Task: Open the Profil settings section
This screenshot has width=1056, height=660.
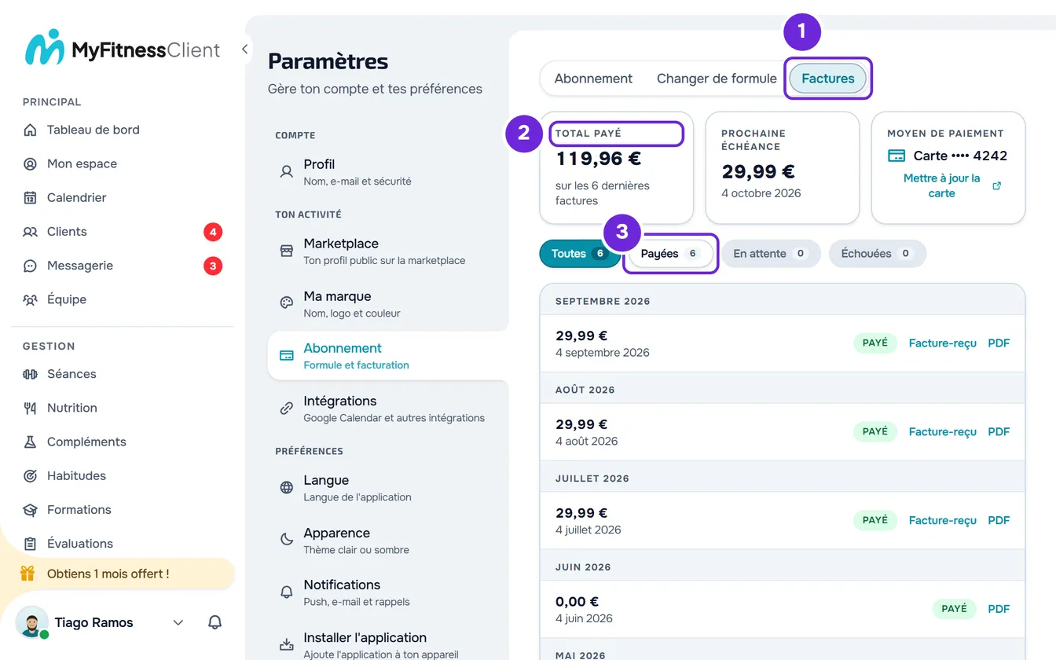Action: tap(388, 171)
